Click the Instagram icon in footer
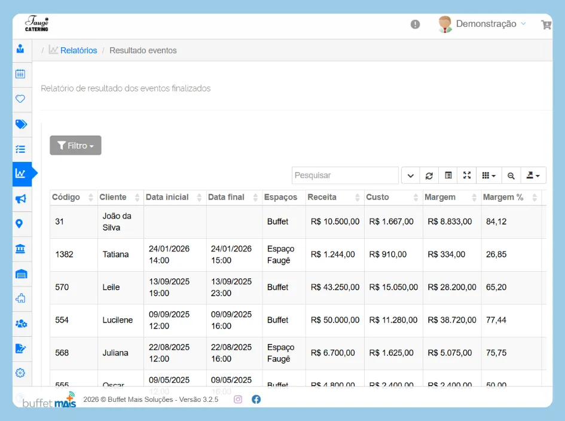Viewport: 565px width, 421px height. pos(238,400)
